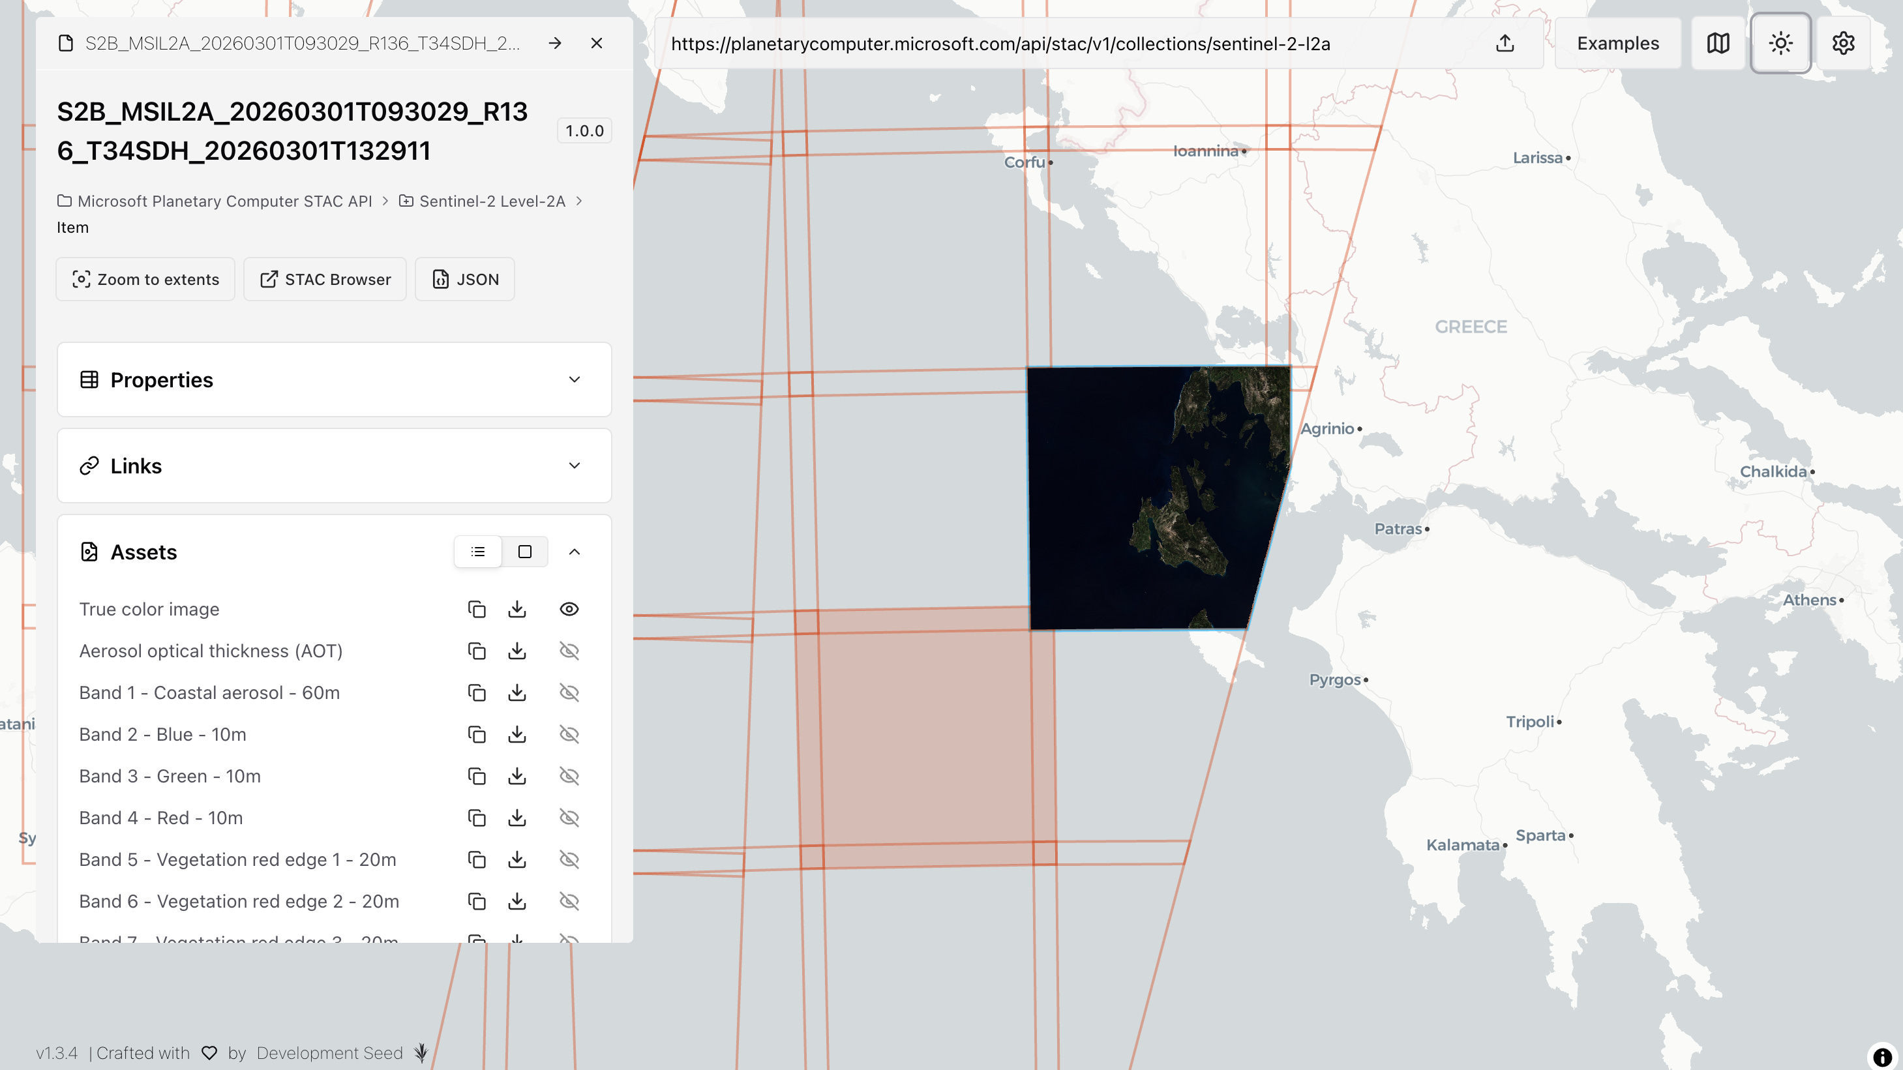Click the forward arrow next to the item filename
The height and width of the screenshot is (1070, 1903).
555,44
